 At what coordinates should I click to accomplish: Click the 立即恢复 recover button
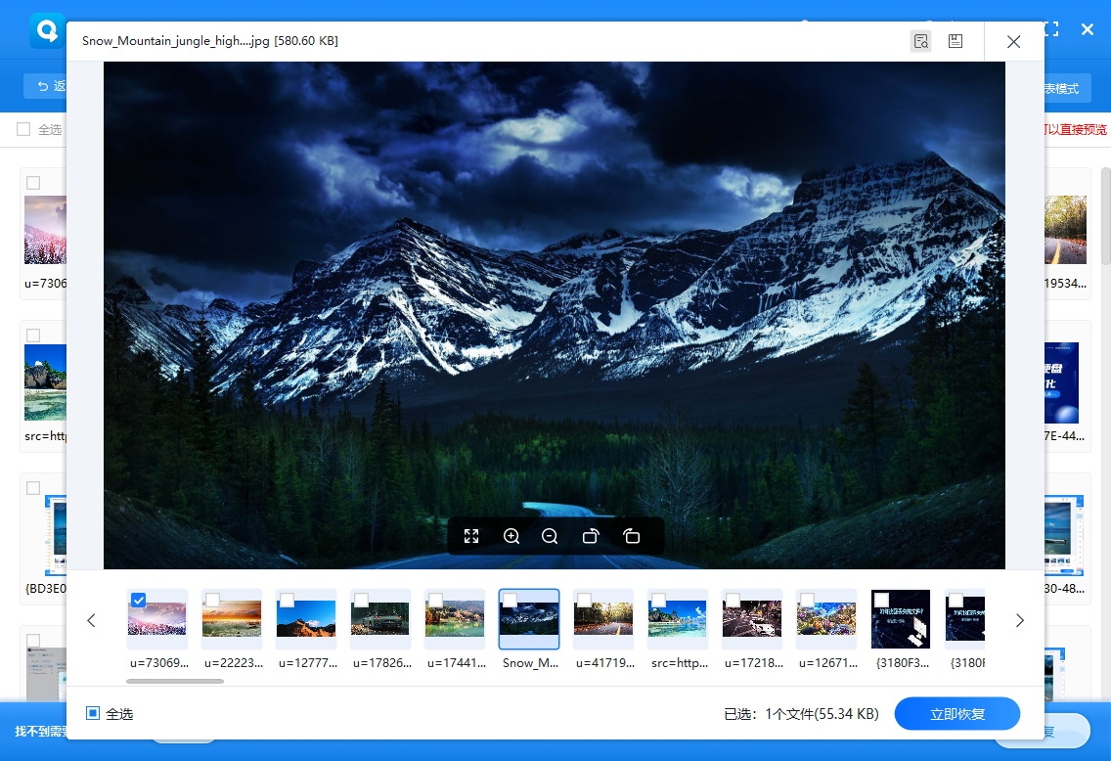pyautogui.click(x=957, y=713)
